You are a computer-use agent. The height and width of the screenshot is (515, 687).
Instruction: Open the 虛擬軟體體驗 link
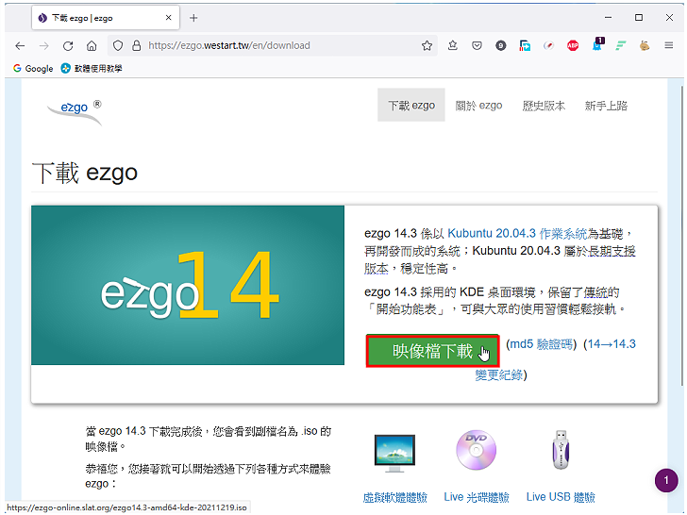[395, 497]
